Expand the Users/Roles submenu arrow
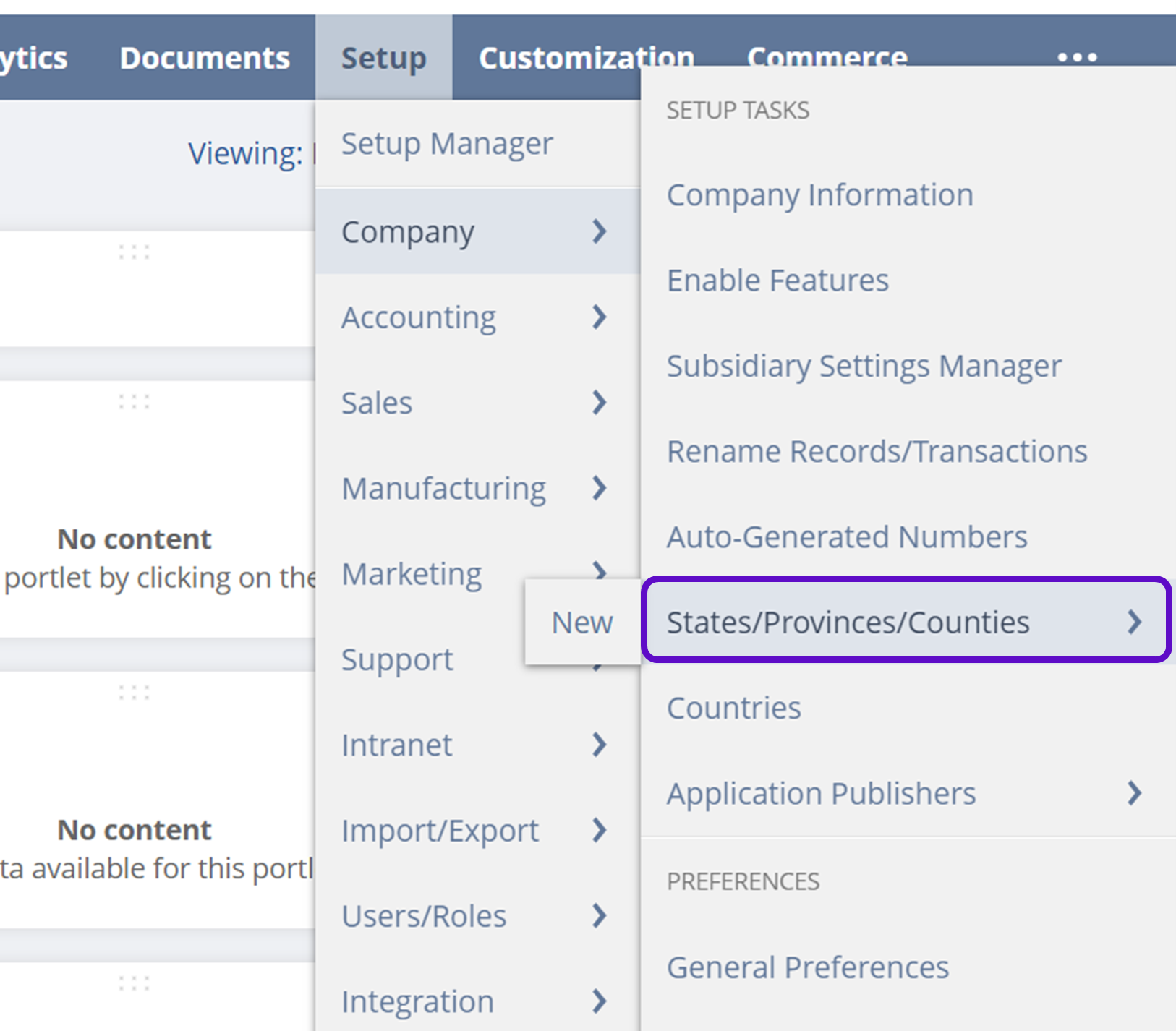This screenshot has height=1031, width=1176. 599,916
